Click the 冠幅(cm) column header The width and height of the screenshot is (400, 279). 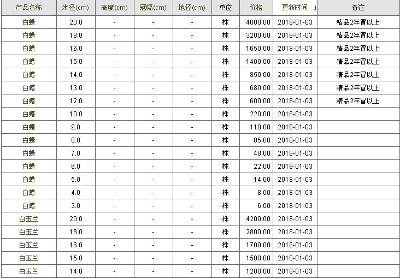point(153,8)
